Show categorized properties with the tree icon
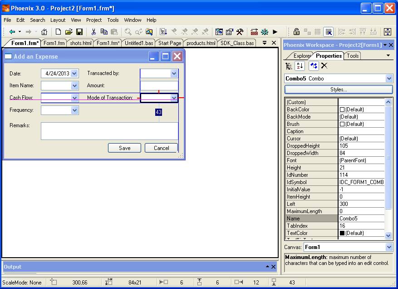The image size is (398, 289). [289, 66]
